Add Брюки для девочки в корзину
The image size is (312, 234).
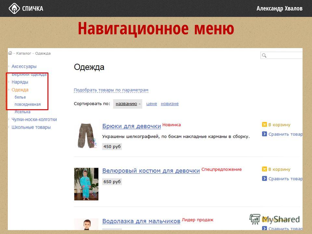pyautogui.click(x=279, y=125)
